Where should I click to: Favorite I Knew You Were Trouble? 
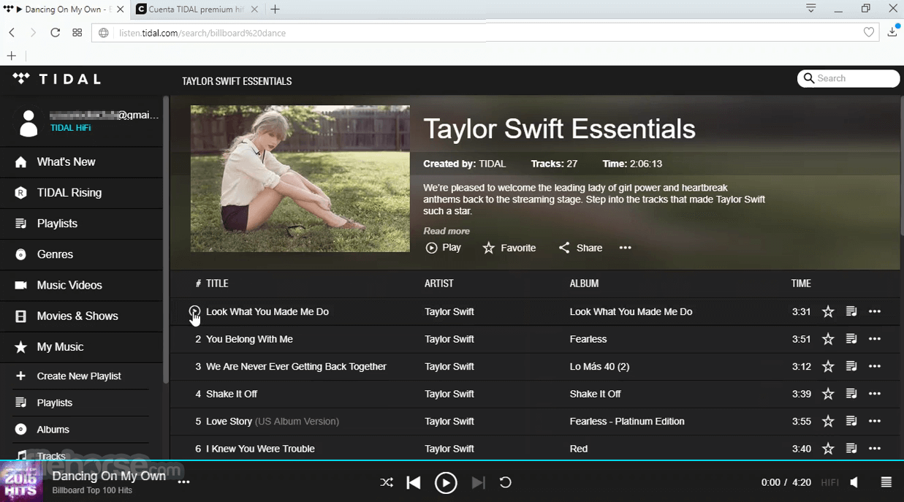[x=828, y=449]
